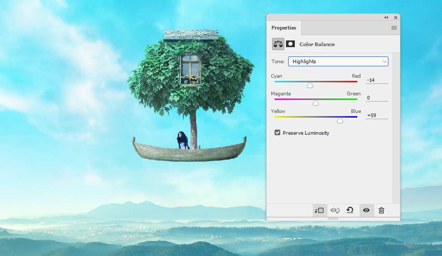Click the Blue label
442x256 pixels.
click(356, 111)
